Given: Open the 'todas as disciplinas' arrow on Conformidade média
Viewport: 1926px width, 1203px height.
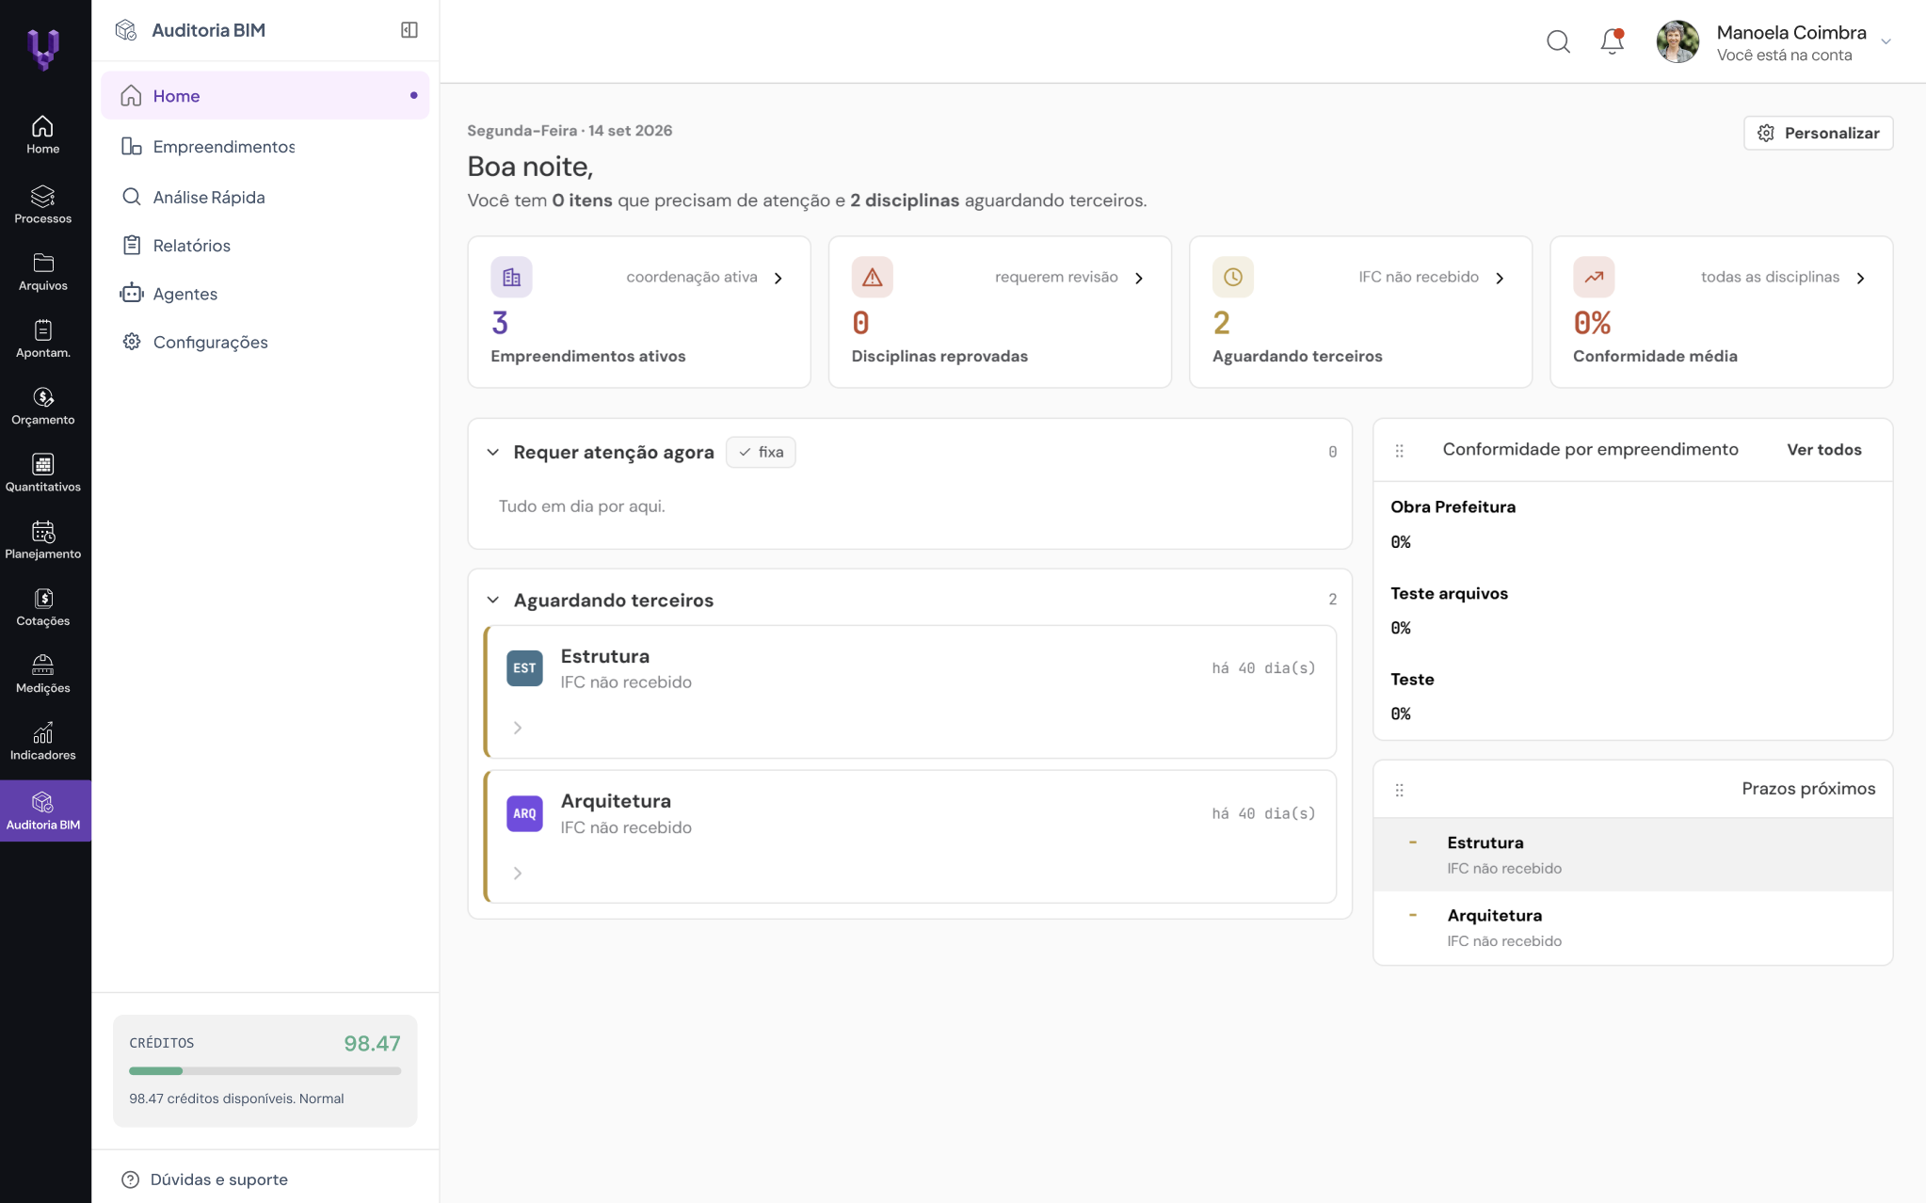Looking at the screenshot, I should [1860, 278].
